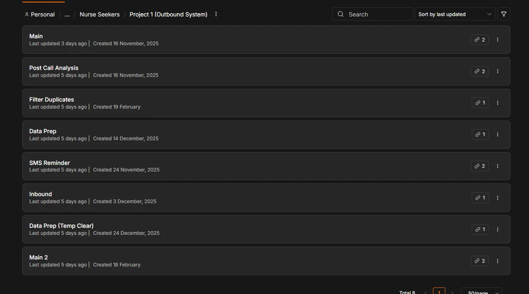This screenshot has width=529, height=294.
Task: Open options menu for Filter Duplicates
Action: click(498, 103)
